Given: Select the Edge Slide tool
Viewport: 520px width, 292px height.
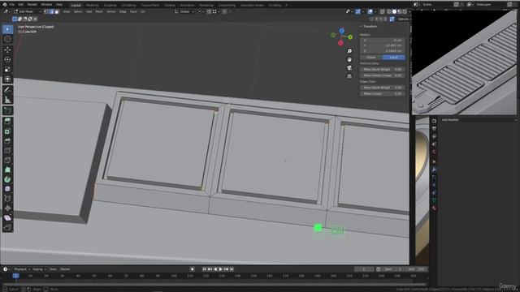Looking at the screenshot, I should [x=7, y=199].
